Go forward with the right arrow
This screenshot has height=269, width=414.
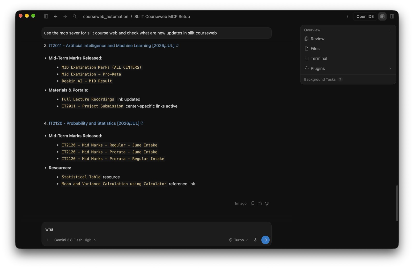[65, 16]
